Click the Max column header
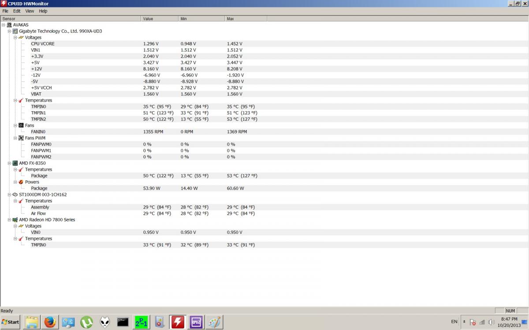The height and width of the screenshot is (330, 529). click(246, 18)
